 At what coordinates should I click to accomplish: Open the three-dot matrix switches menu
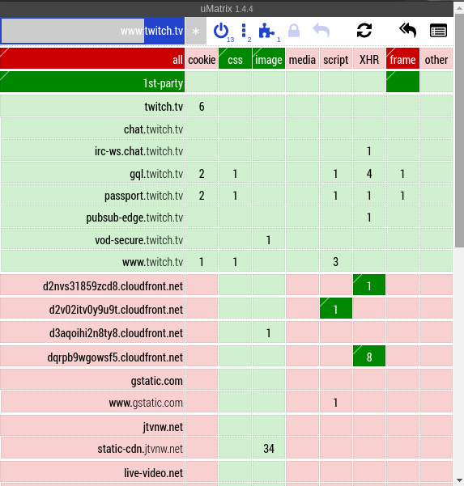pyautogui.click(x=244, y=31)
